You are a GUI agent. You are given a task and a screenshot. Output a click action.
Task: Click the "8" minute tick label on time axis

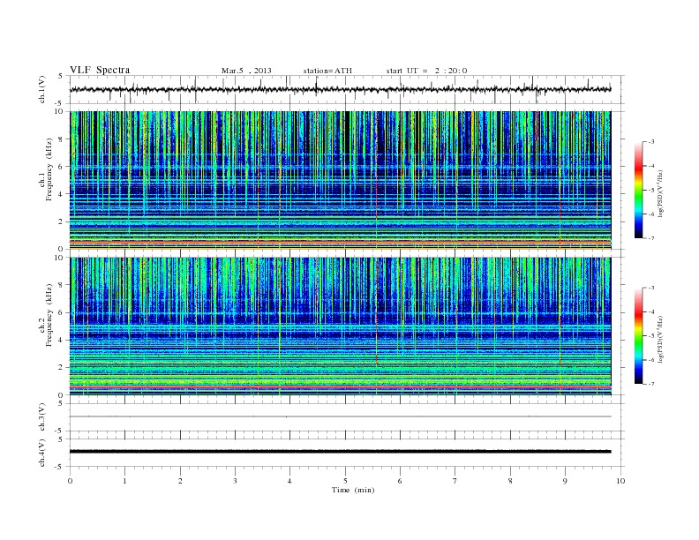coord(510,481)
